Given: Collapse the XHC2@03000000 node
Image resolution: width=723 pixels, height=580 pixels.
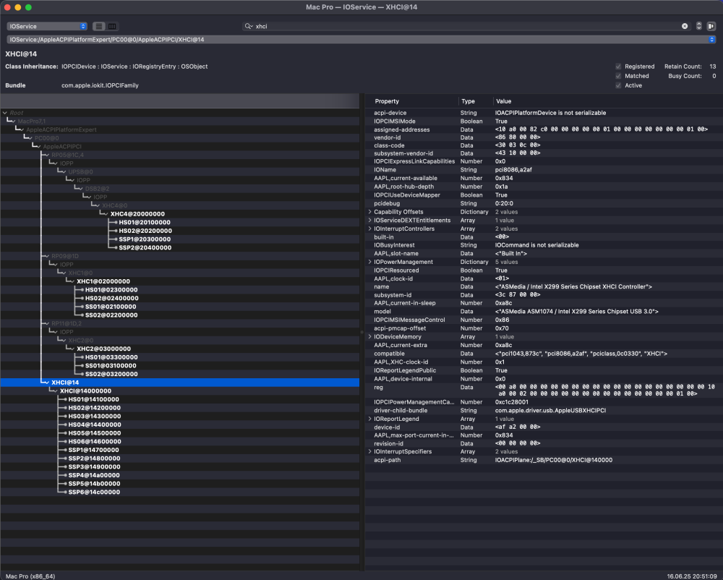Looking at the screenshot, I should pos(72,349).
